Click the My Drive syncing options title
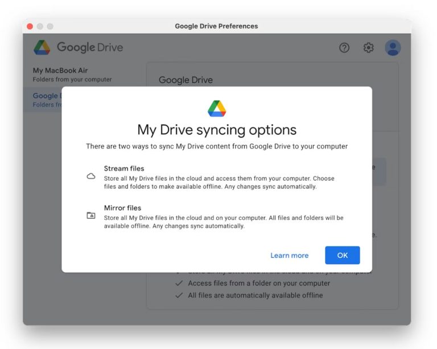Viewport: 437px width, 349px height. 217,130
